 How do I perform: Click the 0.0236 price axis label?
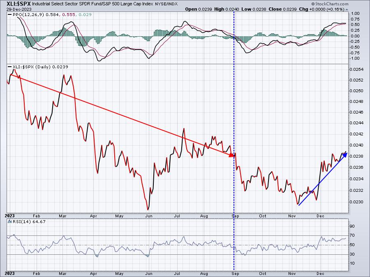(356, 168)
